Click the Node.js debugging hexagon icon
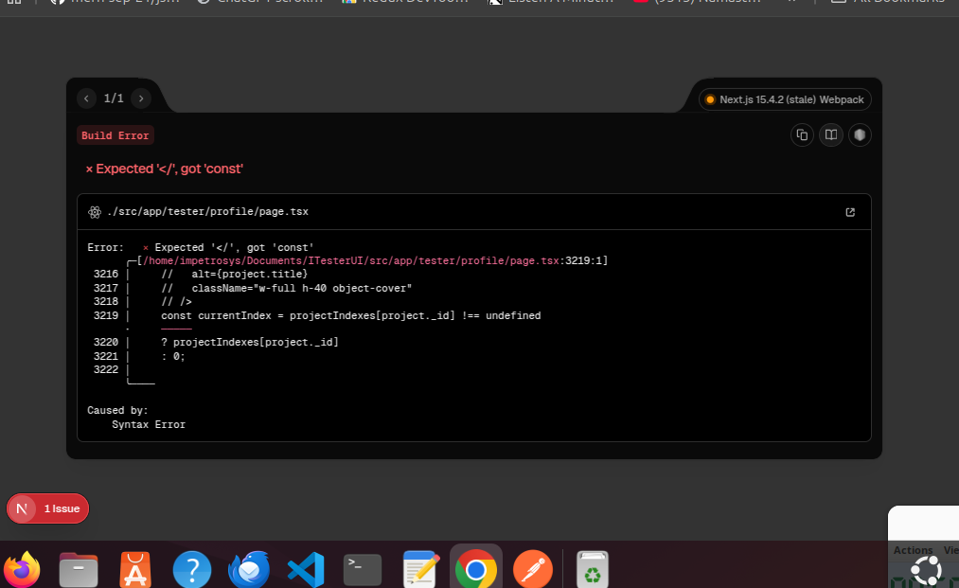959x588 pixels. coord(860,135)
